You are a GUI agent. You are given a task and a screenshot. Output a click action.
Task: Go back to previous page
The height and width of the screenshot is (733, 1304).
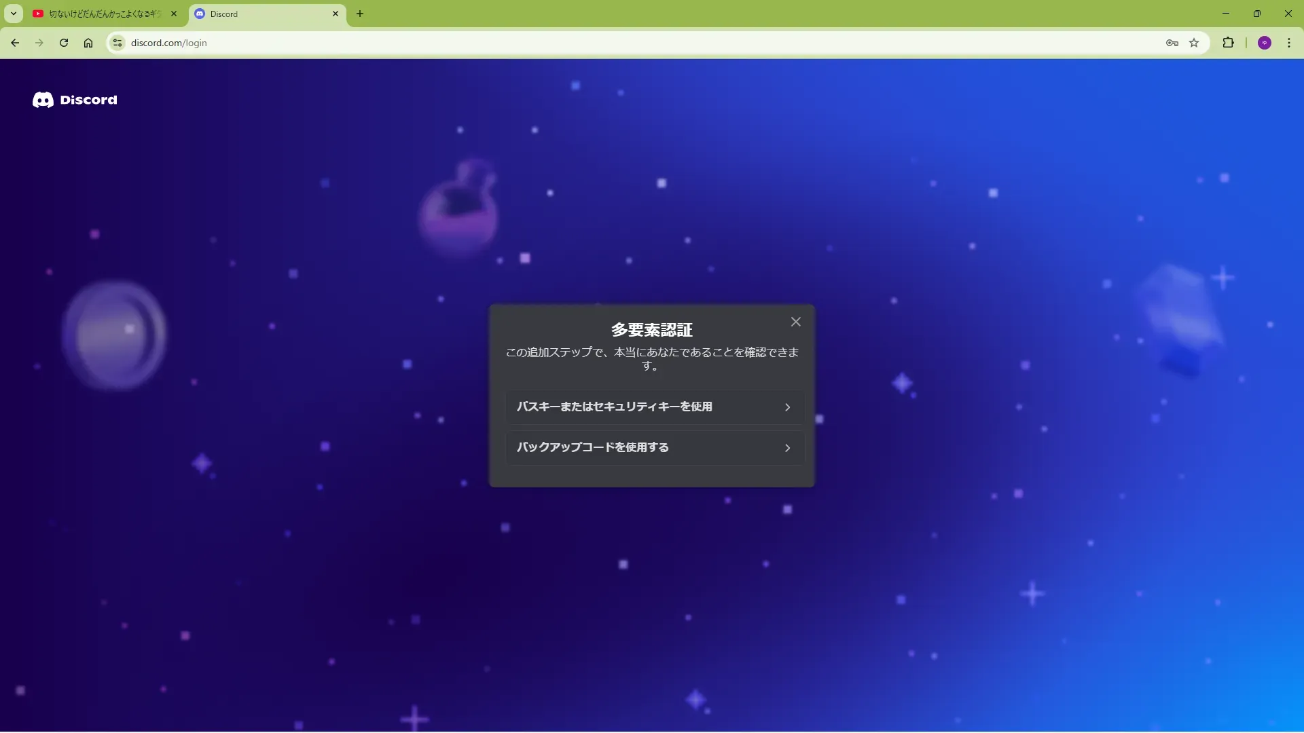15,43
